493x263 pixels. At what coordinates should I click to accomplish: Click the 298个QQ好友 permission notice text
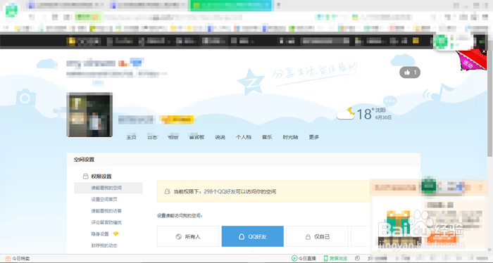pyautogui.click(x=225, y=191)
